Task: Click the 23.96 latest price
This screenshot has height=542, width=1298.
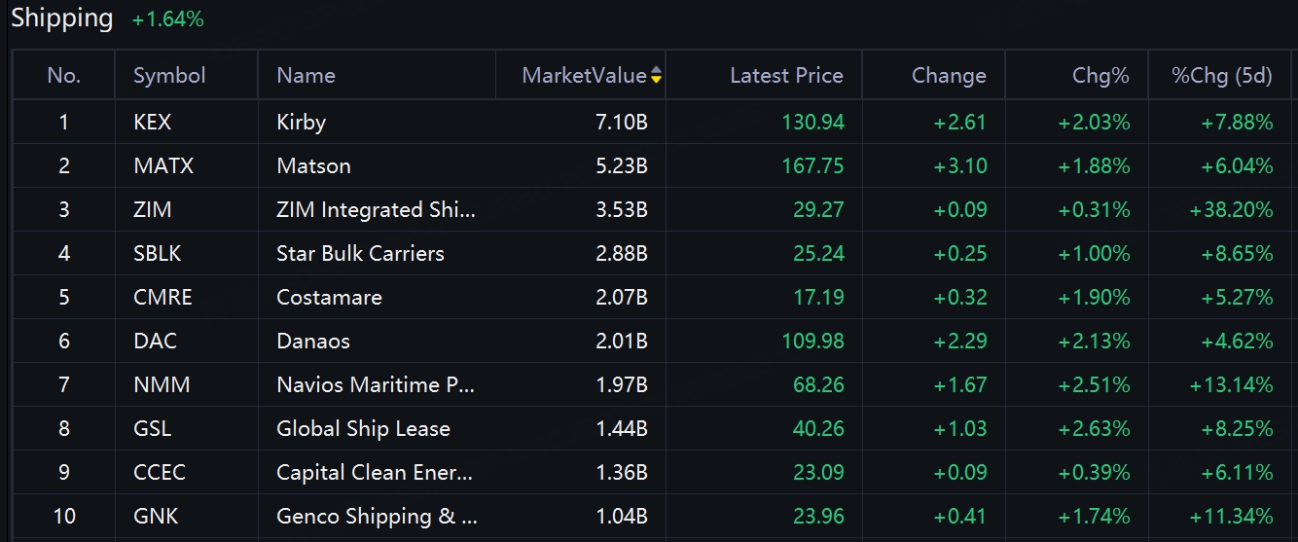Action: pos(818,516)
